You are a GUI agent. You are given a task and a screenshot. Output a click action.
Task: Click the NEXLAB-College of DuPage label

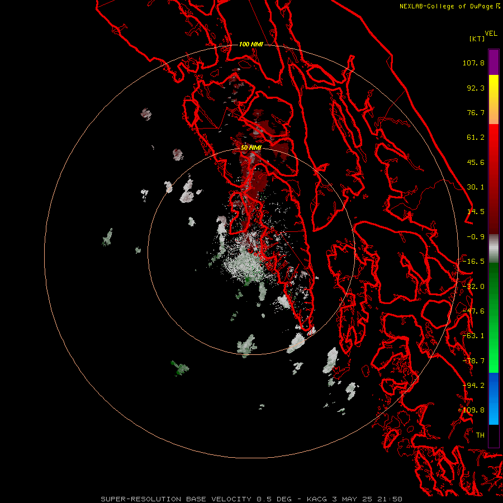pos(446,6)
